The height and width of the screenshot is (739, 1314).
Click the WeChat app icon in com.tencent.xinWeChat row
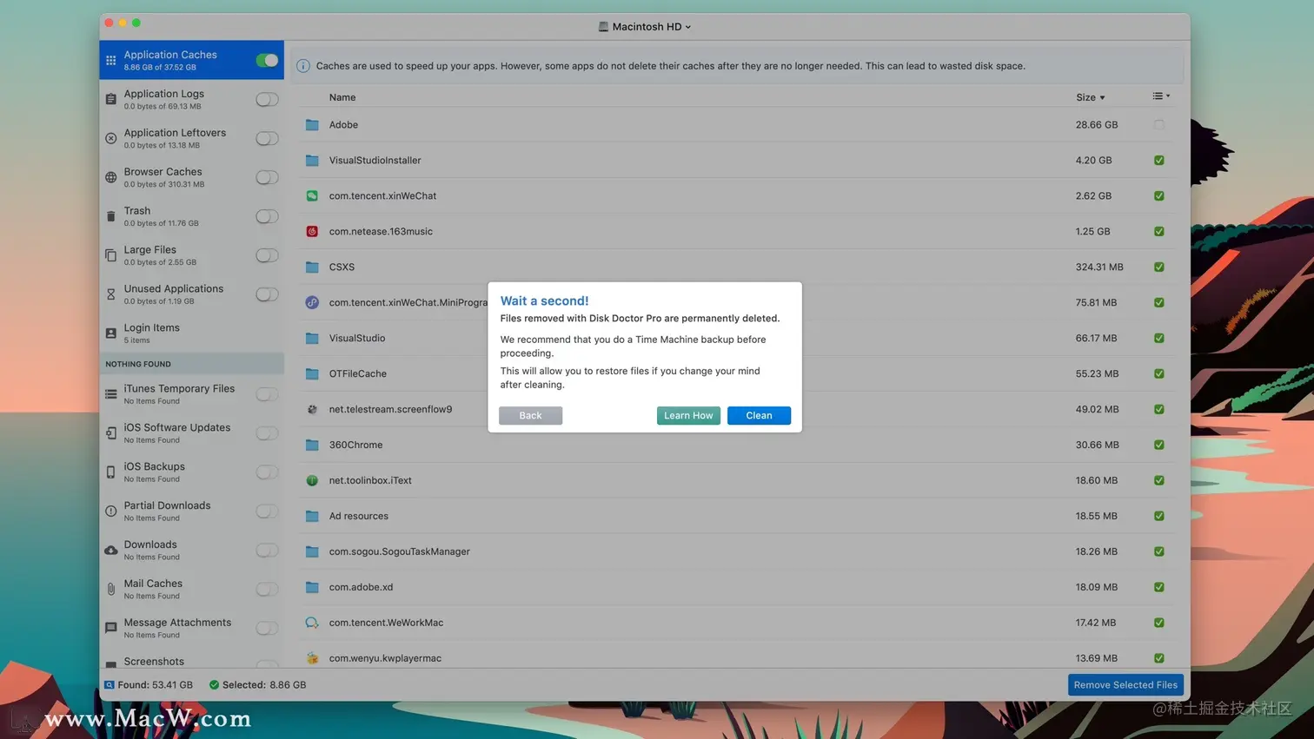[312, 196]
